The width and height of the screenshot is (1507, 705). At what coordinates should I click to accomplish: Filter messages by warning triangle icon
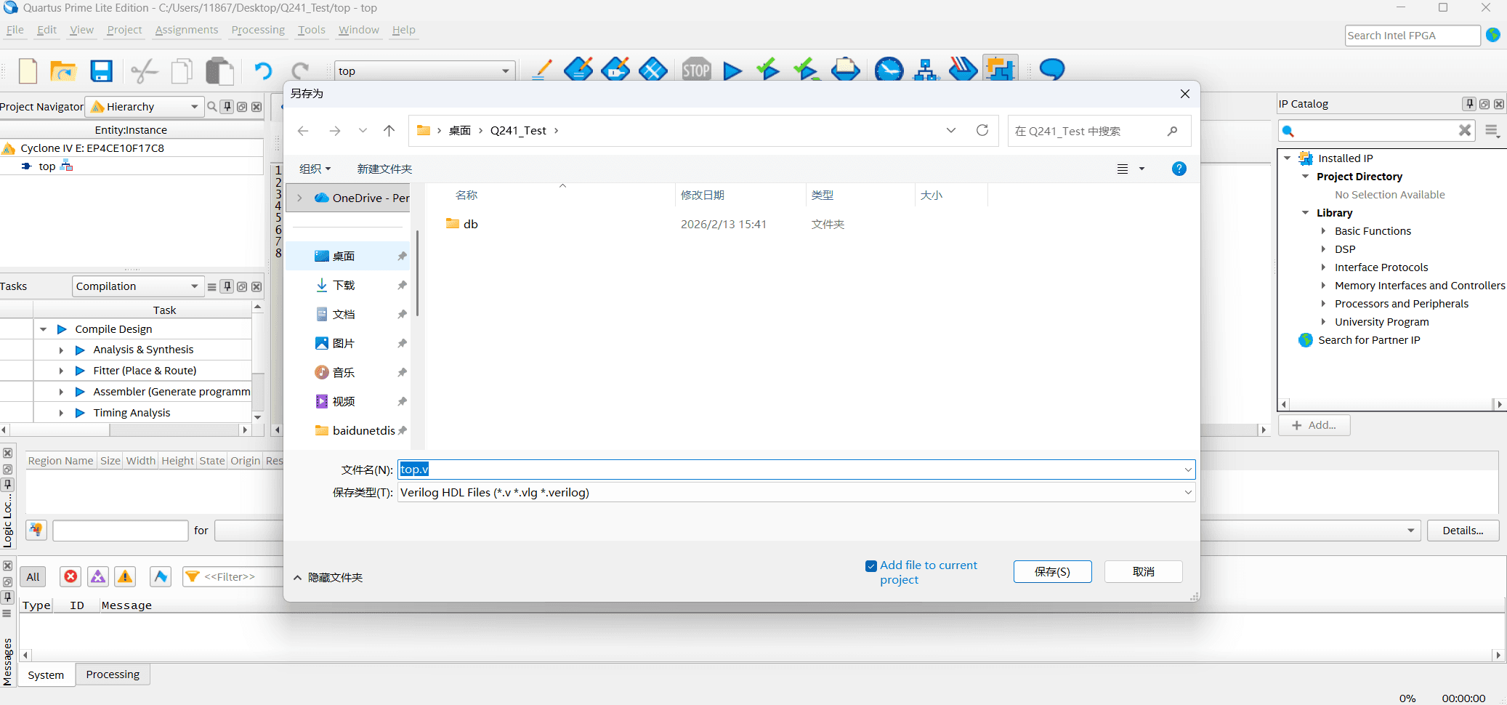(125, 576)
